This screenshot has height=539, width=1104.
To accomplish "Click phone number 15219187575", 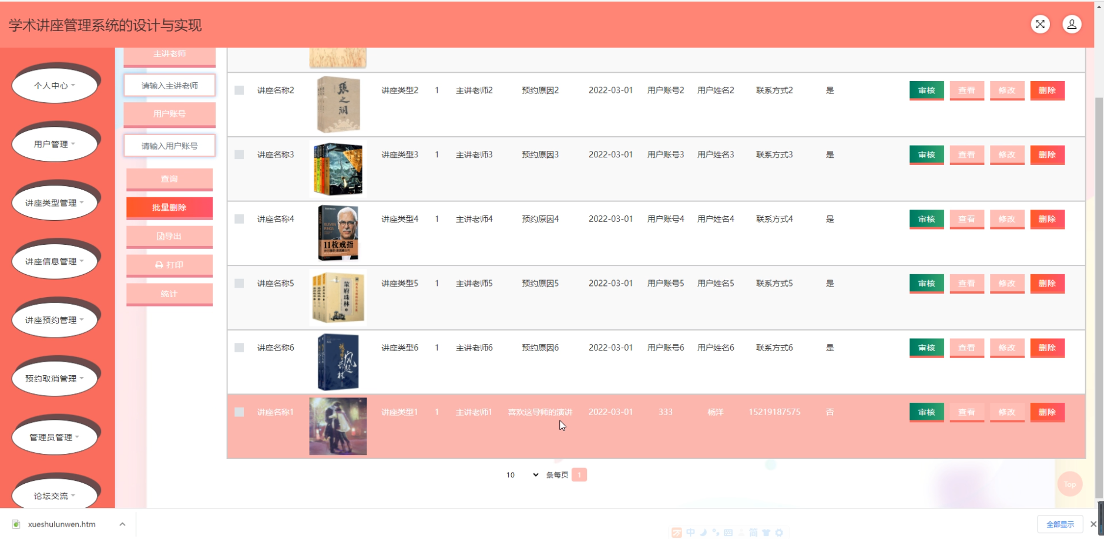I will [774, 412].
